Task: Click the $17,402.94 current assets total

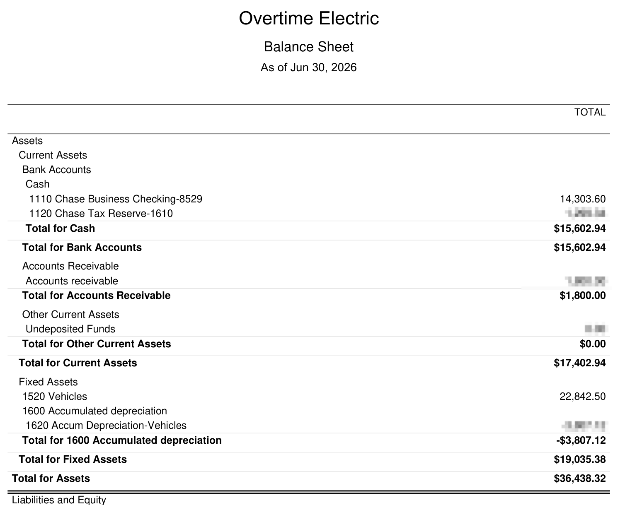Action: click(579, 363)
